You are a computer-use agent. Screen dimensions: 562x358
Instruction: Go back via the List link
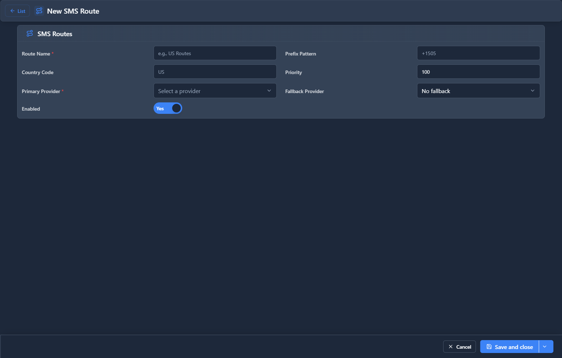(21, 11)
